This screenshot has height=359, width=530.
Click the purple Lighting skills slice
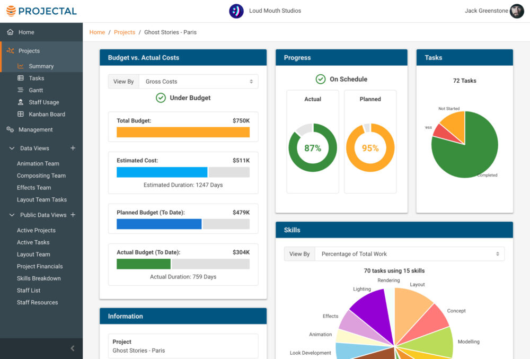(x=375, y=311)
